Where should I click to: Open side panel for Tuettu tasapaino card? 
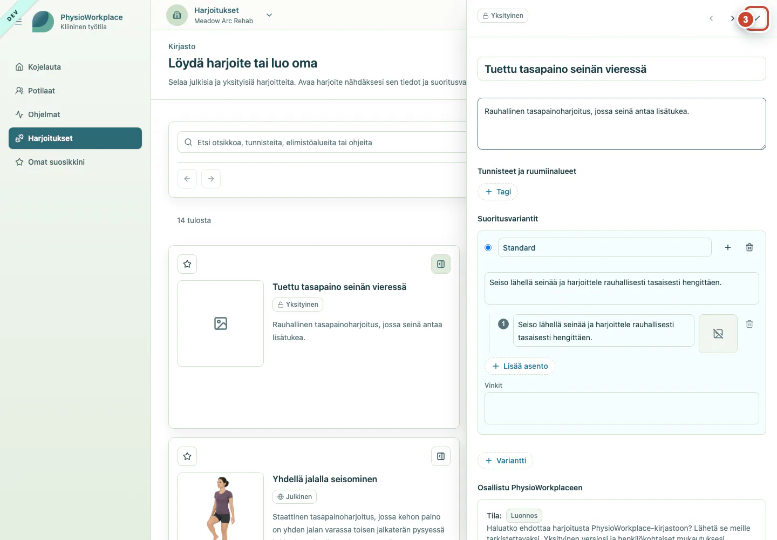click(x=441, y=264)
